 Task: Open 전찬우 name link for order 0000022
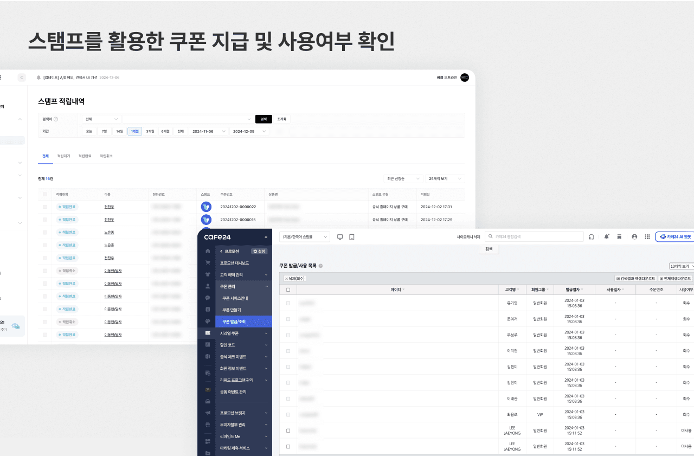(x=109, y=207)
